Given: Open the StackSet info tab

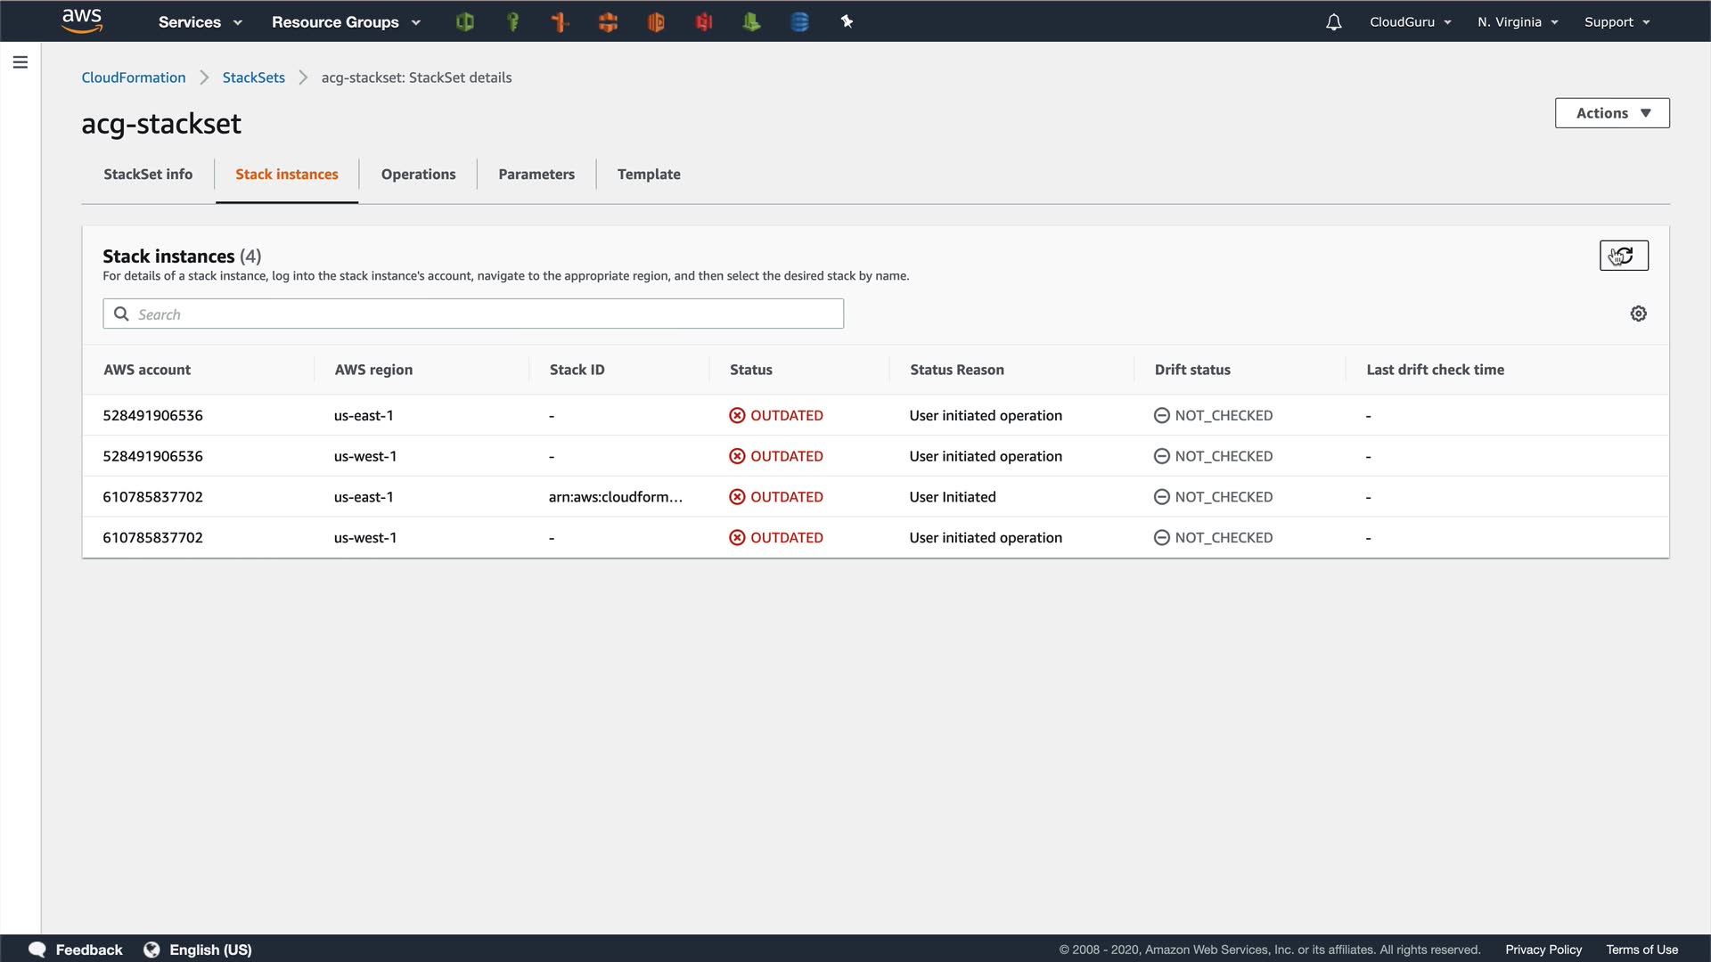Looking at the screenshot, I should point(148,175).
